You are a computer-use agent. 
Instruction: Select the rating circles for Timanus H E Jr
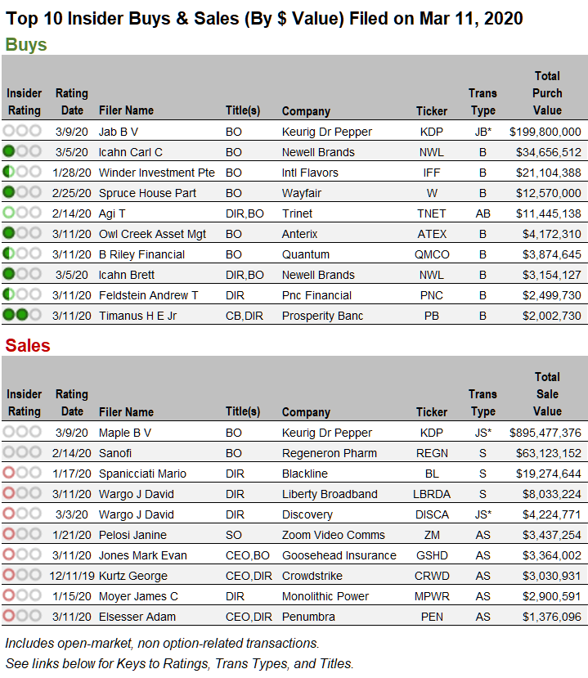[x=22, y=315]
